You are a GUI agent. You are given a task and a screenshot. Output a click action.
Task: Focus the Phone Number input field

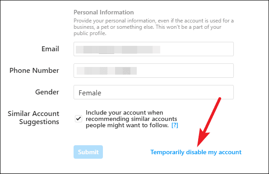coord(153,71)
